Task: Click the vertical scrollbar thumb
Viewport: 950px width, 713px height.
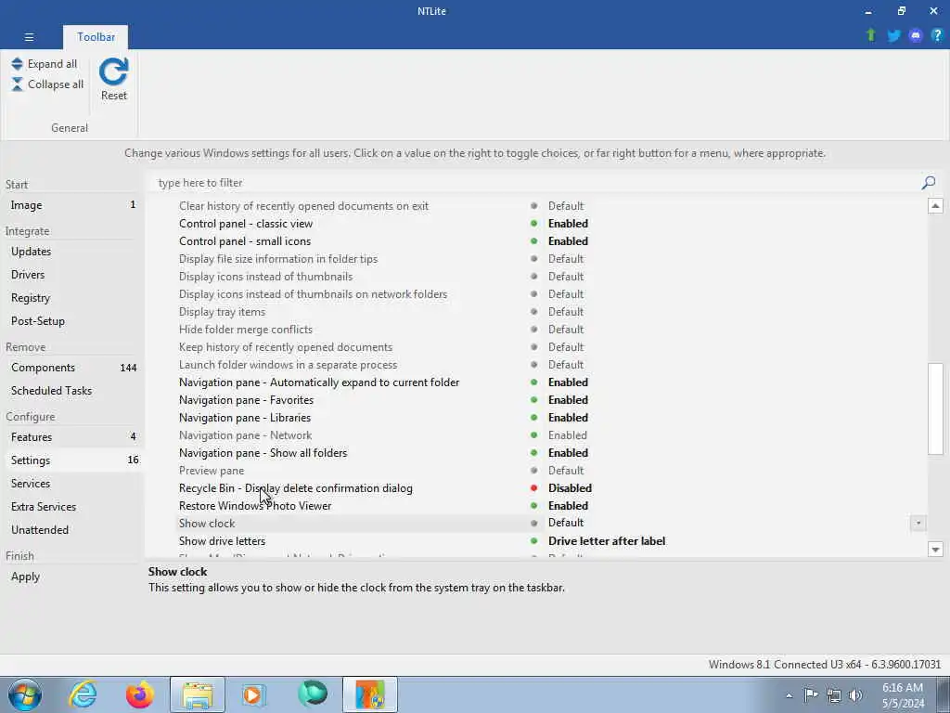Action: point(935,408)
